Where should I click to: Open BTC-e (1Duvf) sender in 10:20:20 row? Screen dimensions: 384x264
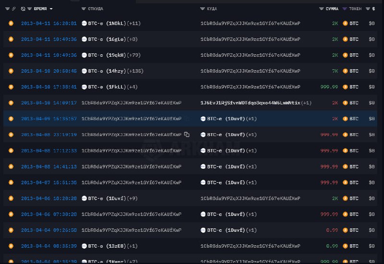tap(107, 198)
